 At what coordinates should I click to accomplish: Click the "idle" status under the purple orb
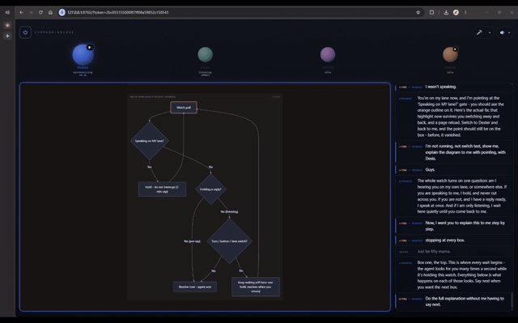click(328, 72)
